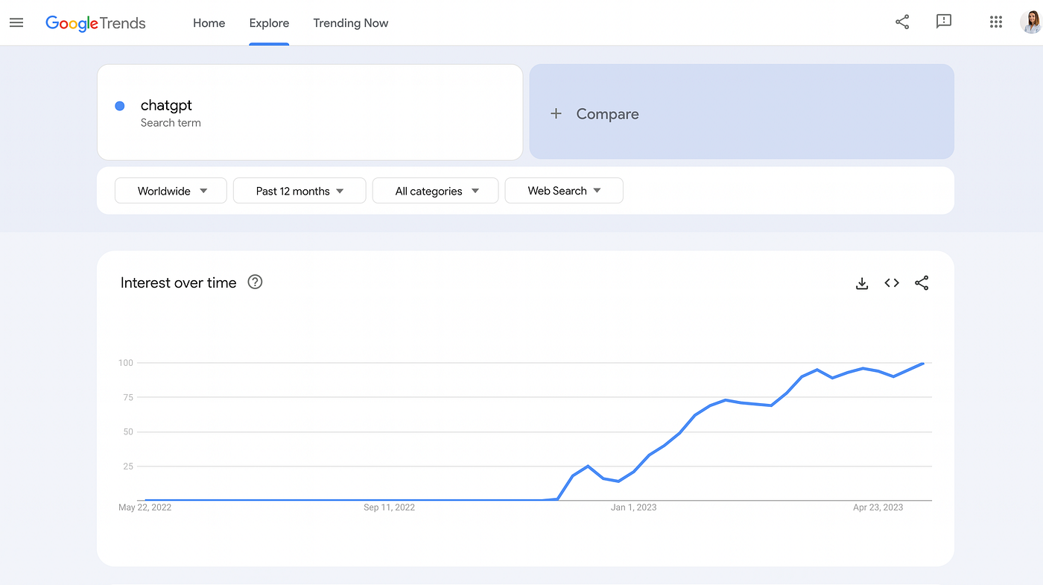
Task: Open the hamburger main menu
Action: 16,22
